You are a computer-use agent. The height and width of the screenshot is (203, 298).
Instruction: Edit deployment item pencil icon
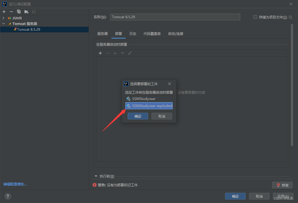pos(130,53)
